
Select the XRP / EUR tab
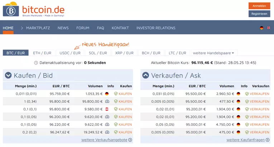(x=124, y=53)
